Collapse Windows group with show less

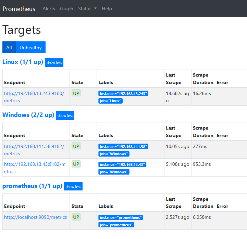point(65,116)
